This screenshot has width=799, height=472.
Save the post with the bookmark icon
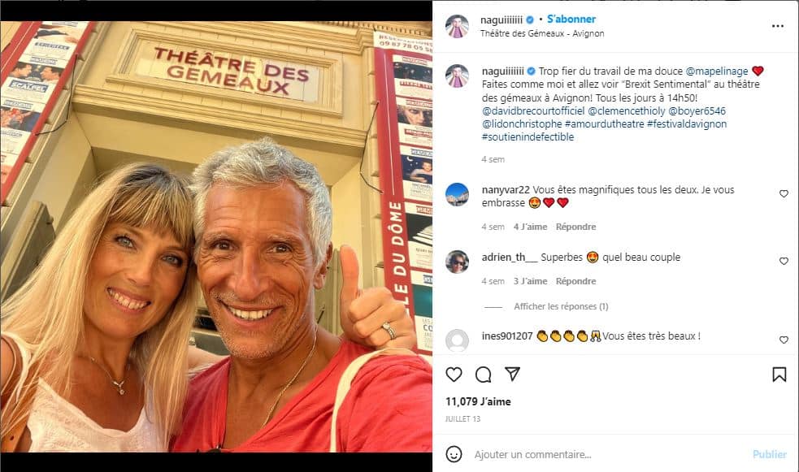779,375
